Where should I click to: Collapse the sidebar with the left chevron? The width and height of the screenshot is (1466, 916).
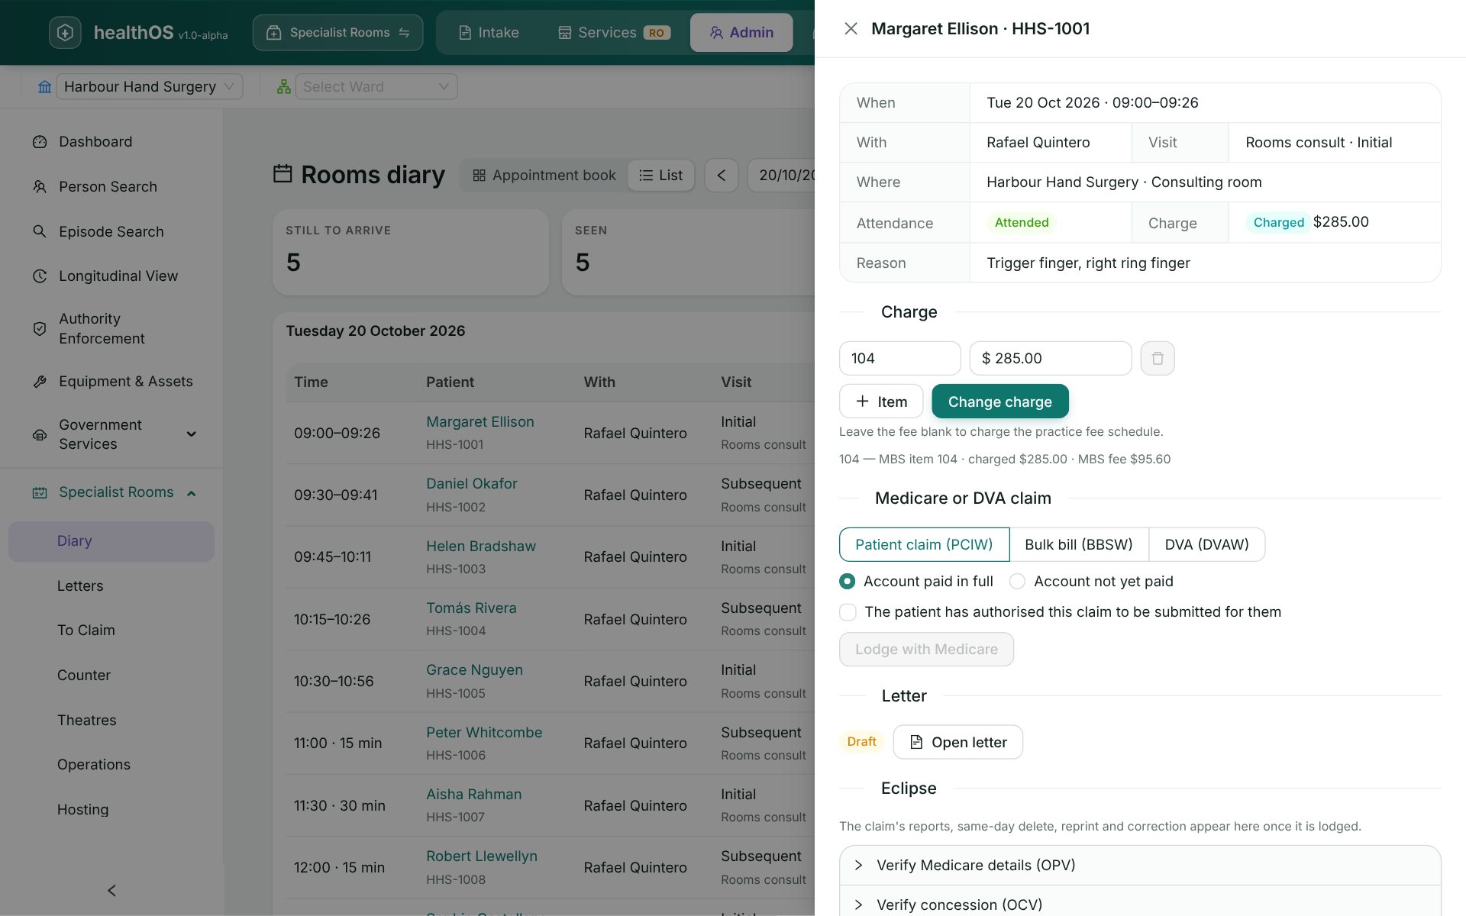pos(111,890)
